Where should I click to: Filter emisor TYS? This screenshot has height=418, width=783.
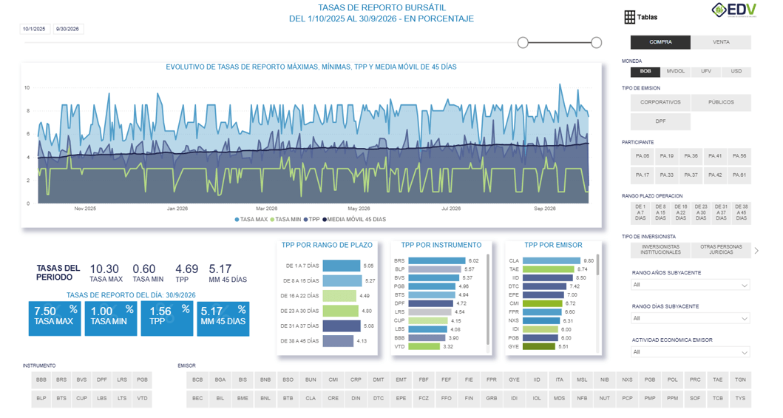[x=740, y=399]
